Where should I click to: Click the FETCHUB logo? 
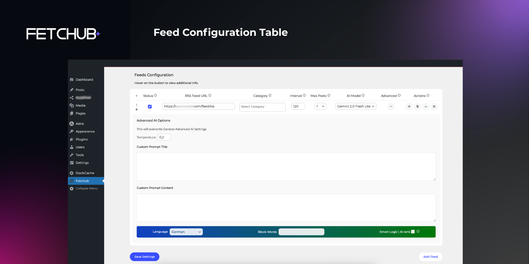(63, 34)
